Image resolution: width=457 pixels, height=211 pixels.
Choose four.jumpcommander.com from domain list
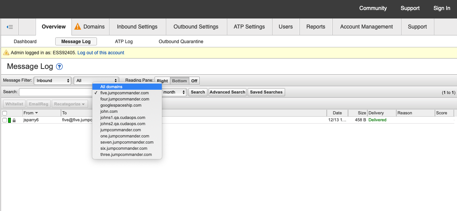pos(127,99)
